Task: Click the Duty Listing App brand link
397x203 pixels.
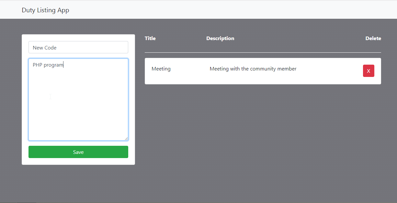Action: click(45, 10)
